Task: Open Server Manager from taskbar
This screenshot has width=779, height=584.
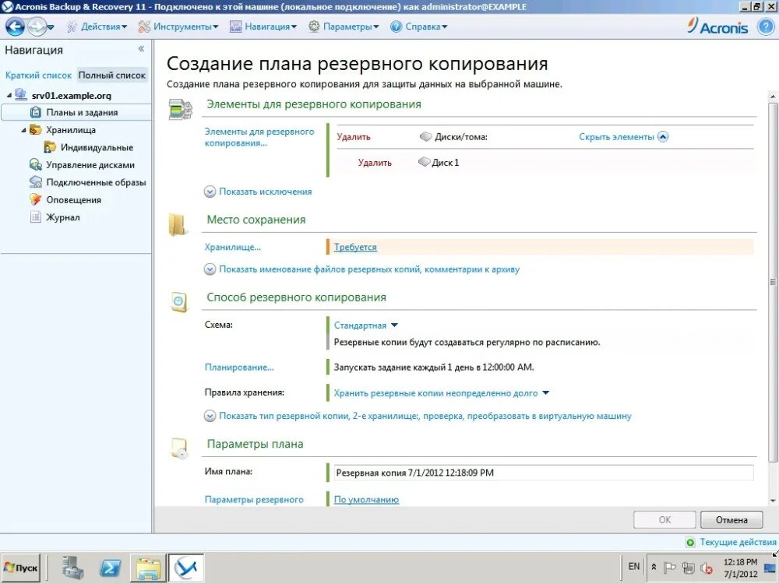Action: click(72, 567)
